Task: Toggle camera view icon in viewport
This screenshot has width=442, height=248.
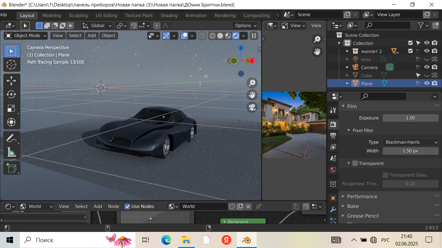Action: point(252,107)
